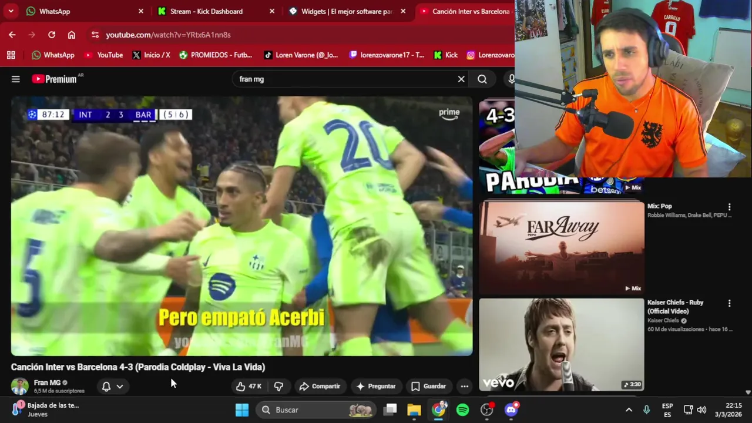The height and width of the screenshot is (423, 752).
Task: Click the Preguntar button
Action: point(376,386)
